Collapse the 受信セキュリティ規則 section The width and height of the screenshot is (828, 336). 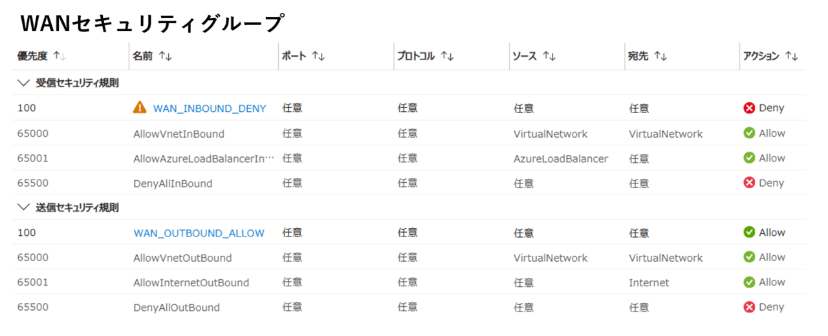(24, 83)
